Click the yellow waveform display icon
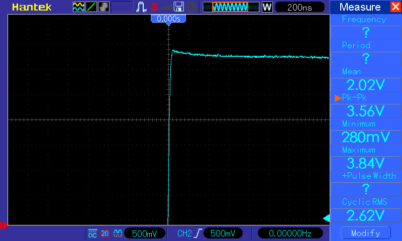The width and height of the screenshot is (402, 241). coord(78,7)
